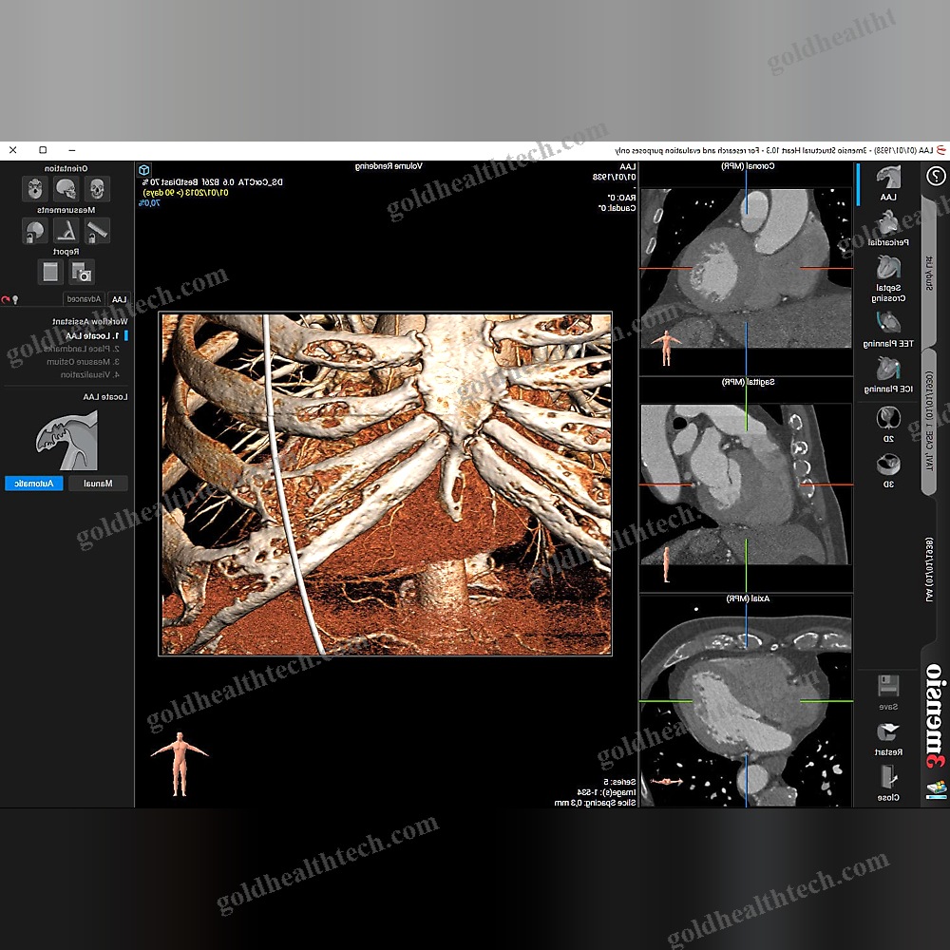The height and width of the screenshot is (950, 950).
Task: Switch to the Advanced tab
Action: pyautogui.click(x=85, y=299)
